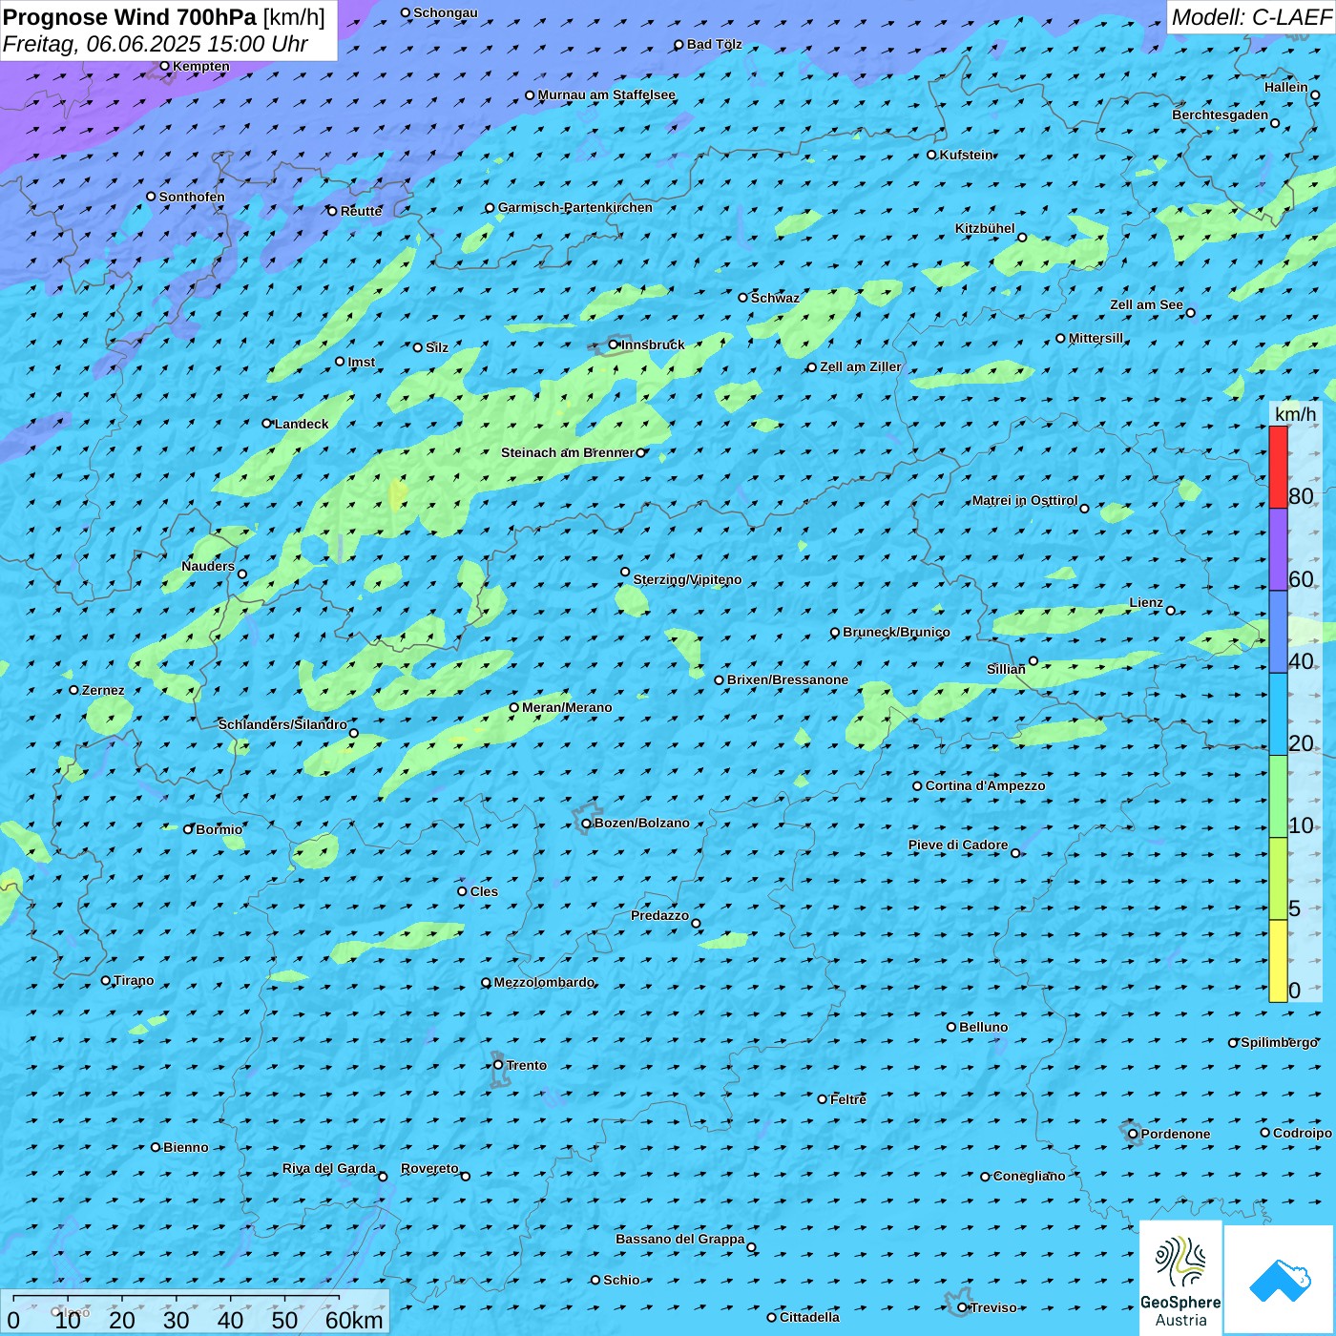Click the Pordenone city marker
The image size is (1336, 1336).
pyautogui.click(x=1133, y=1134)
